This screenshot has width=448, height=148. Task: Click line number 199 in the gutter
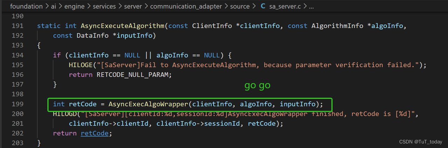tap(17, 104)
